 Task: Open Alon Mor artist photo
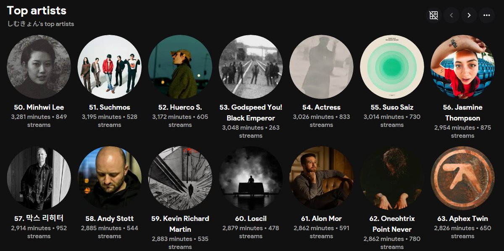pos(321,178)
